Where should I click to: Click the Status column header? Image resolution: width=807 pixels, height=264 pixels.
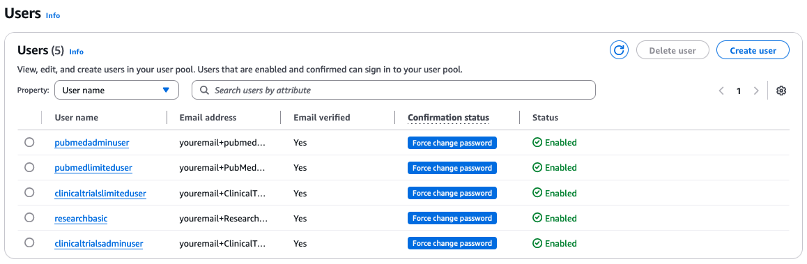(x=546, y=117)
